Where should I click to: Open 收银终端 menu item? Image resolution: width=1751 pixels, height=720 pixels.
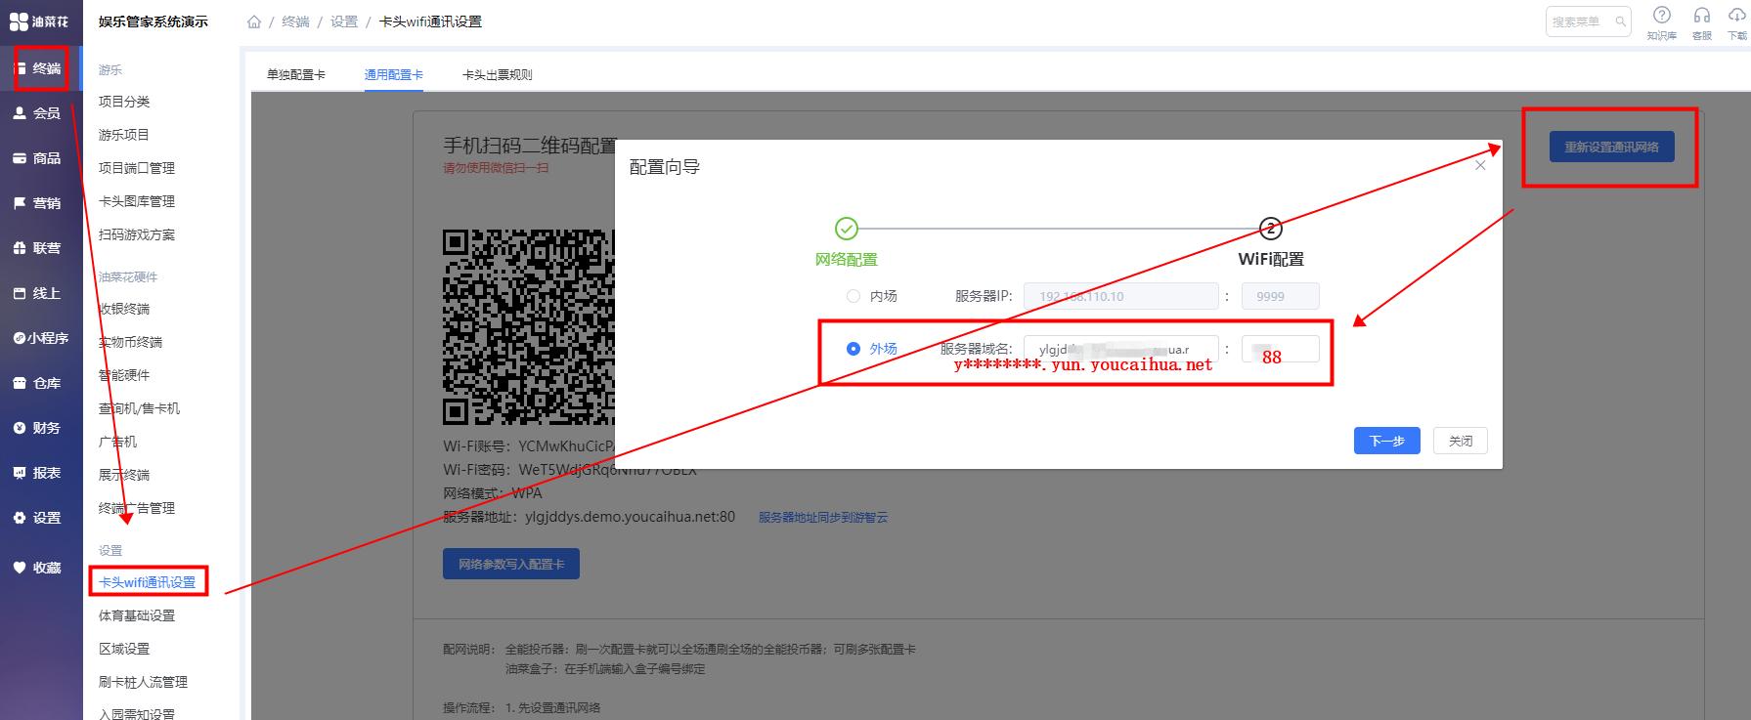[124, 309]
